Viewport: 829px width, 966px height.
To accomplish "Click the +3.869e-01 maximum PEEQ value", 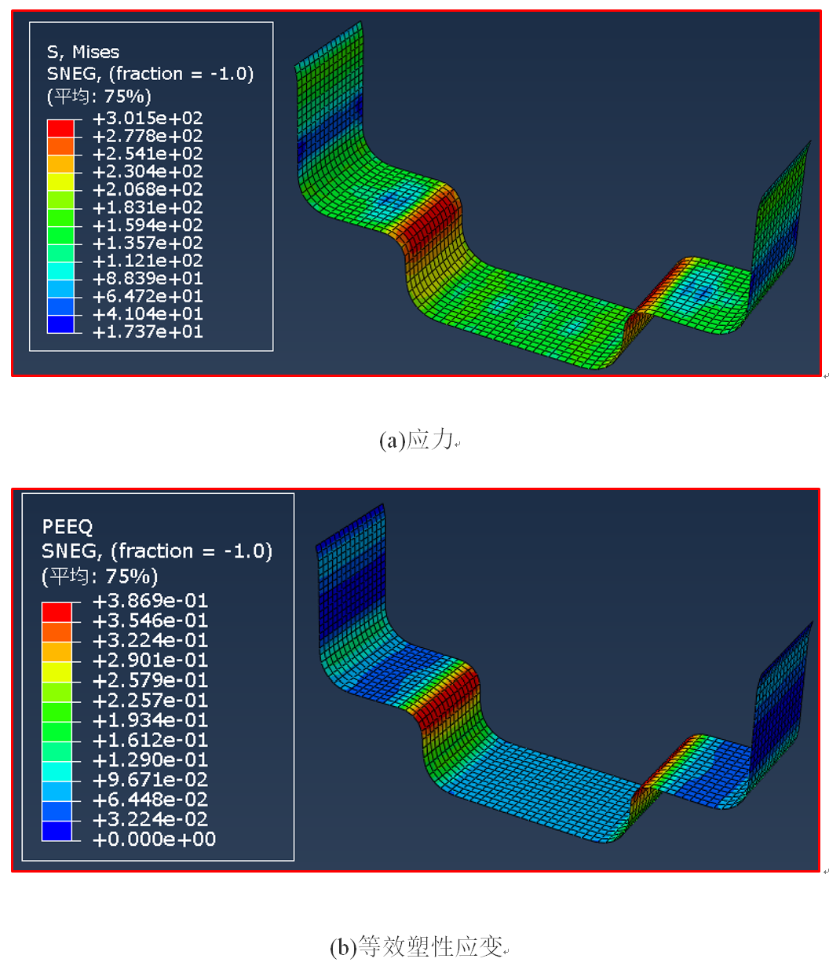I will 150,601.
